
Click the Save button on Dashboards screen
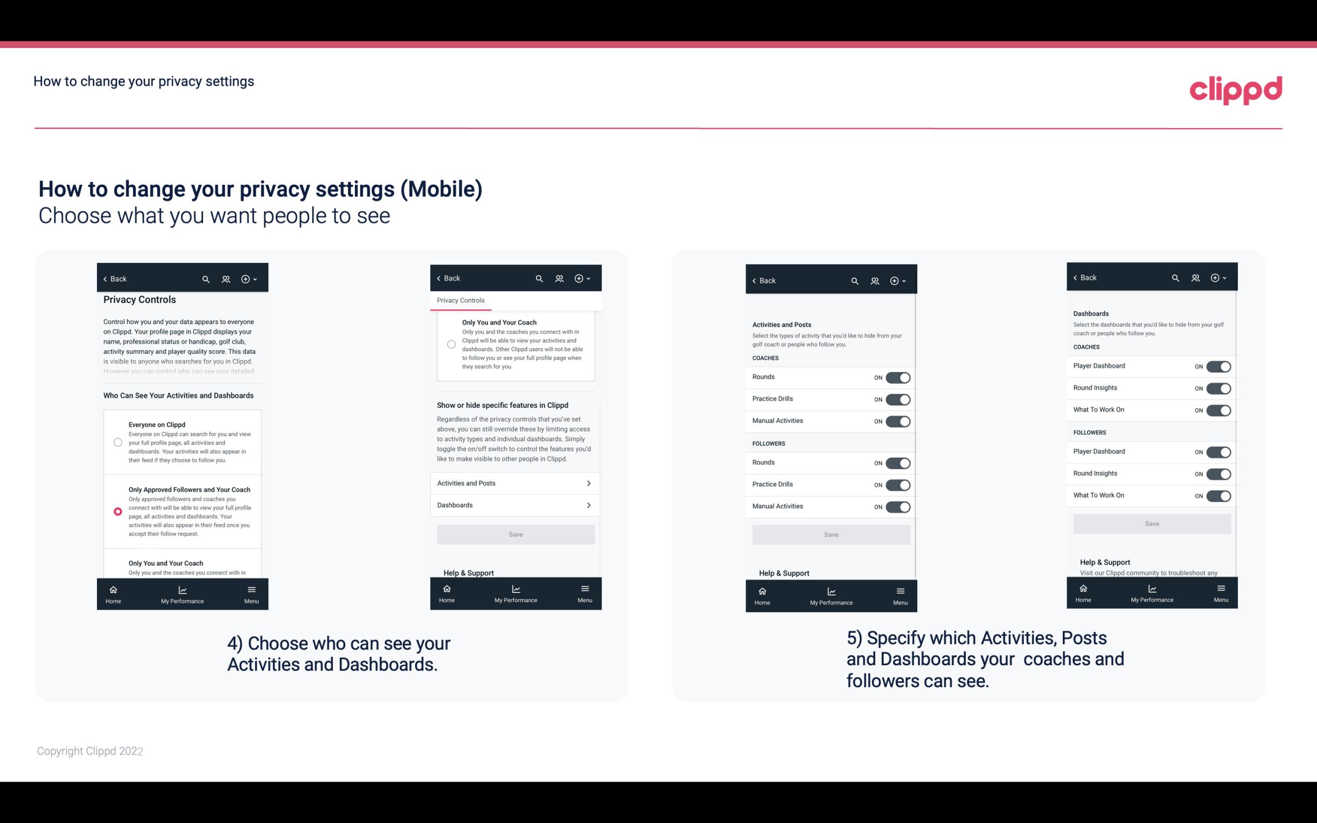click(x=1151, y=524)
